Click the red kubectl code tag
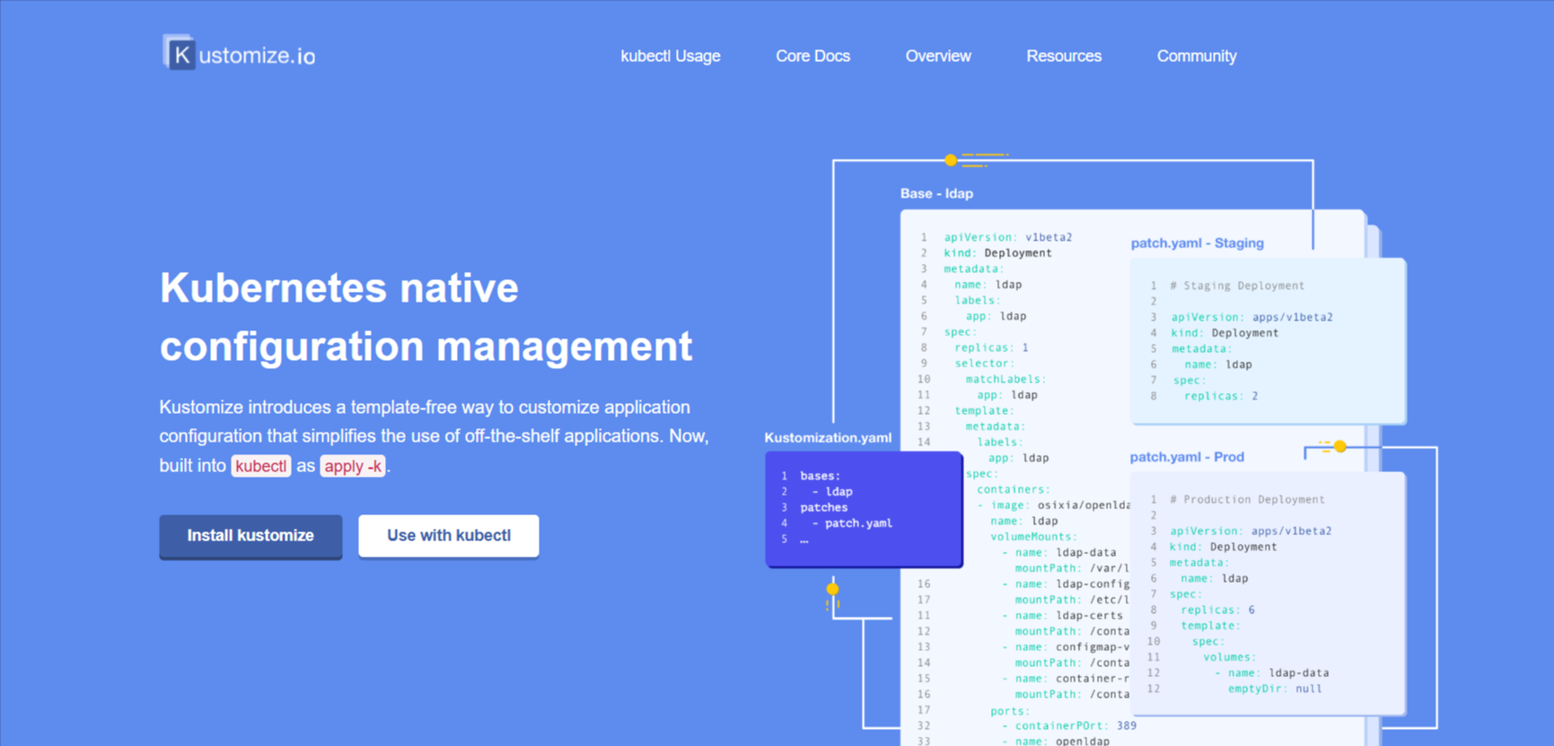This screenshot has width=1554, height=746. click(261, 466)
